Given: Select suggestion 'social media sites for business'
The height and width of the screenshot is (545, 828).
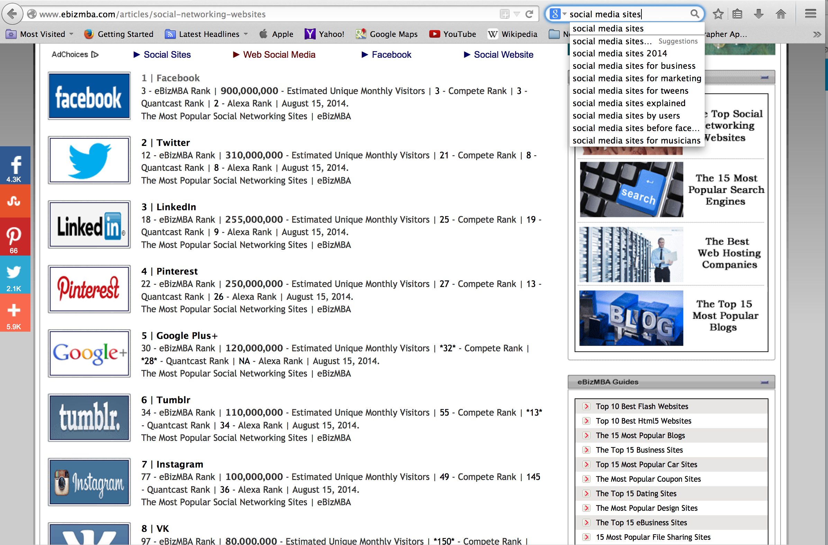Looking at the screenshot, I should 634,66.
